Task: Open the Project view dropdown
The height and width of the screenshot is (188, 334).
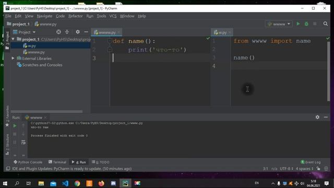Action: (x=24, y=32)
